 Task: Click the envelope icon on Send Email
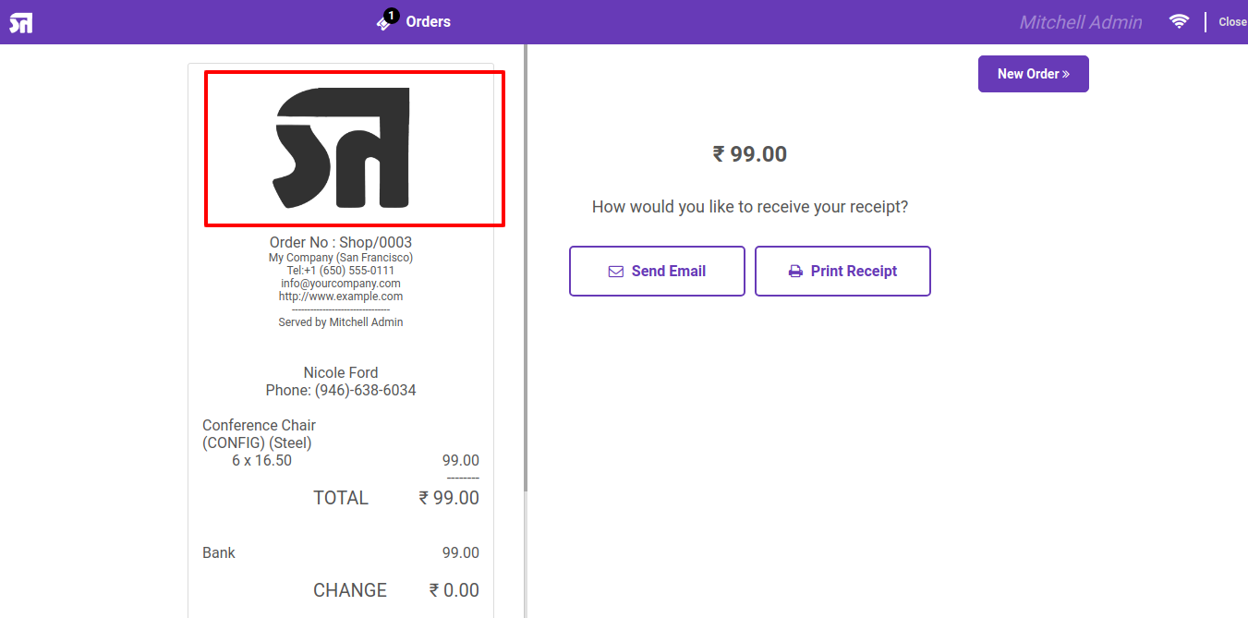click(616, 272)
